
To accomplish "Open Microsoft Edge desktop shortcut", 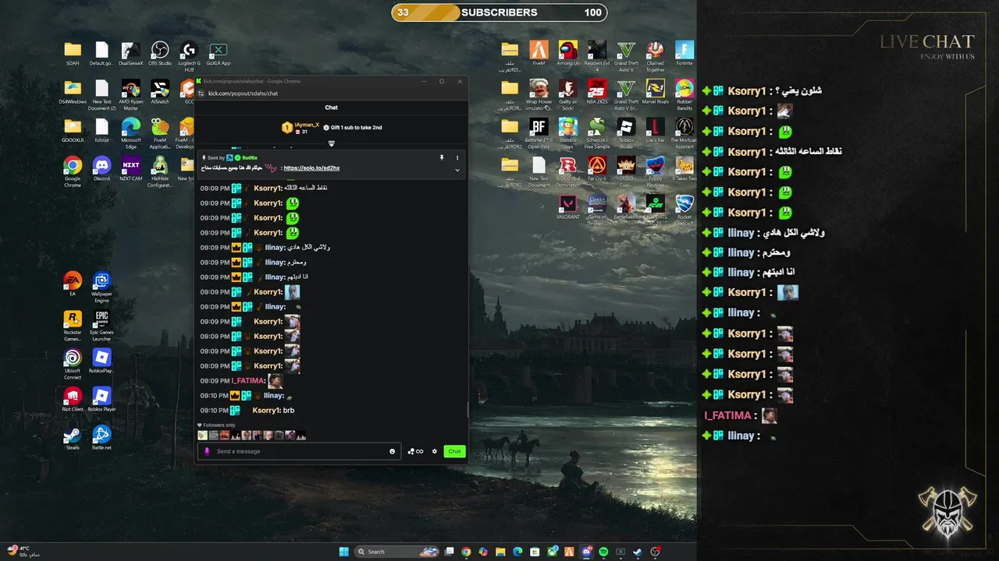I will (x=131, y=133).
